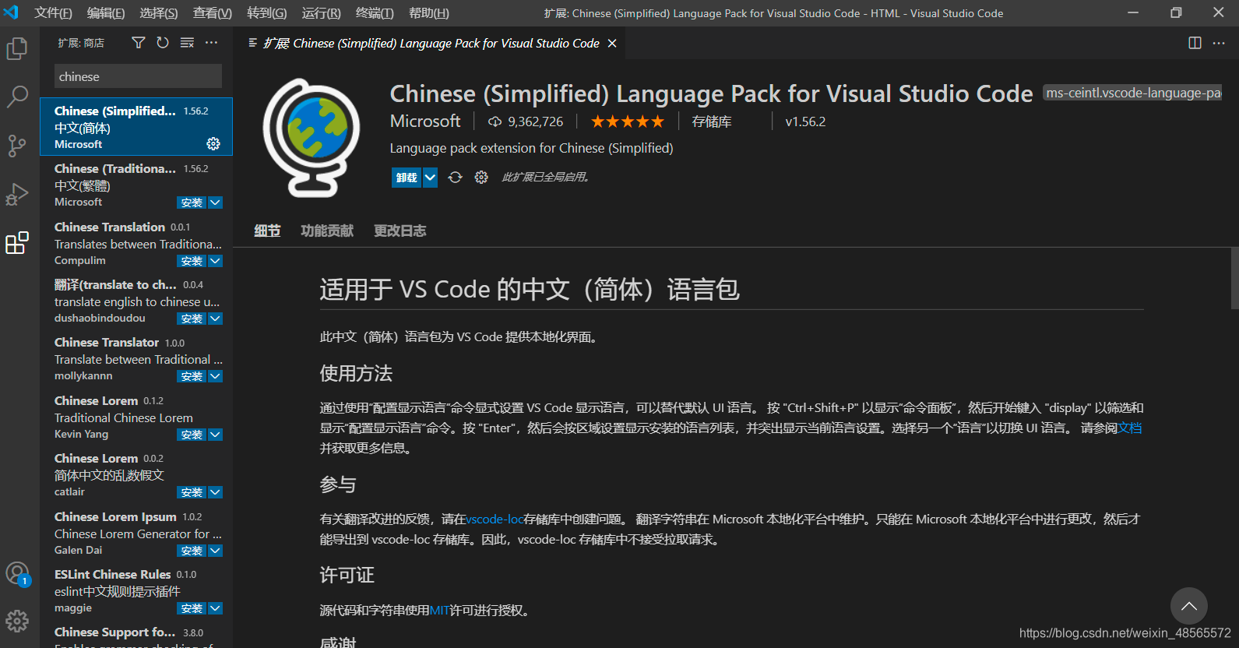Screen dimensions: 1239x648
Task: Click the five-star rating
Action: point(628,121)
